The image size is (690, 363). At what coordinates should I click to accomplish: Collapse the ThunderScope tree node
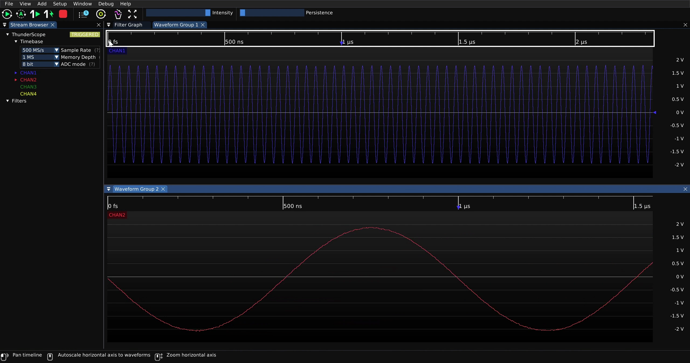click(x=8, y=35)
